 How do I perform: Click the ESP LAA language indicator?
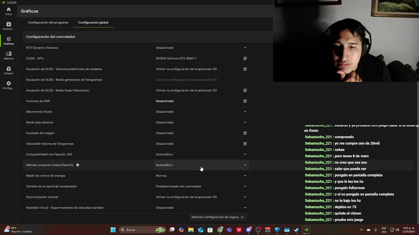point(384,230)
